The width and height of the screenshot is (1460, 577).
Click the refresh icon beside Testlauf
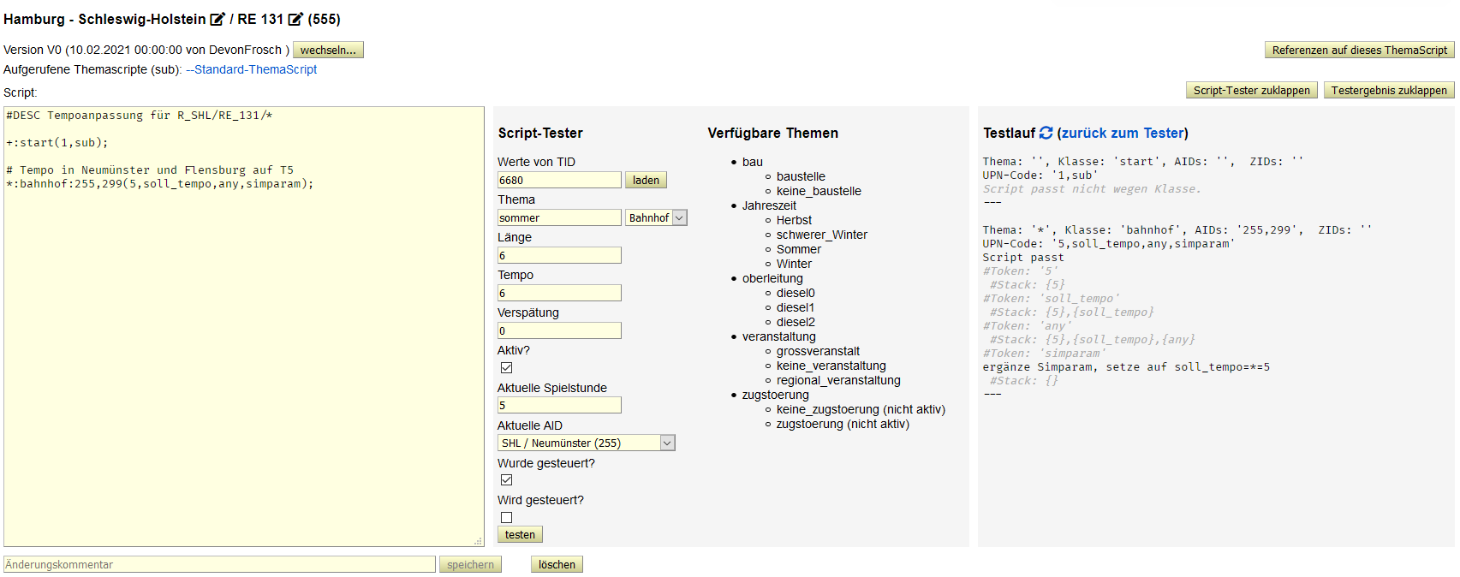1046,133
